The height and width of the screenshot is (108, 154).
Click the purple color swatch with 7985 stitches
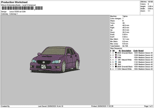pyautogui.click(x=116, y=57)
